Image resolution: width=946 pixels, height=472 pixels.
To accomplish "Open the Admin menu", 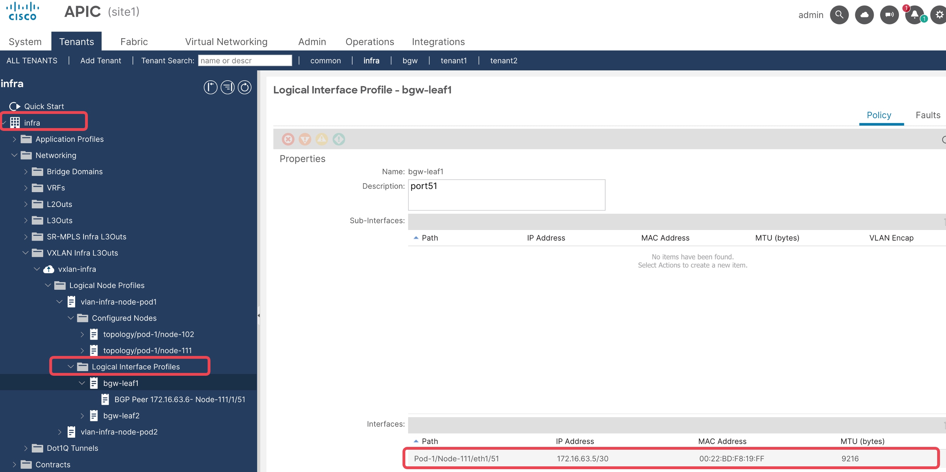I will pyautogui.click(x=312, y=42).
